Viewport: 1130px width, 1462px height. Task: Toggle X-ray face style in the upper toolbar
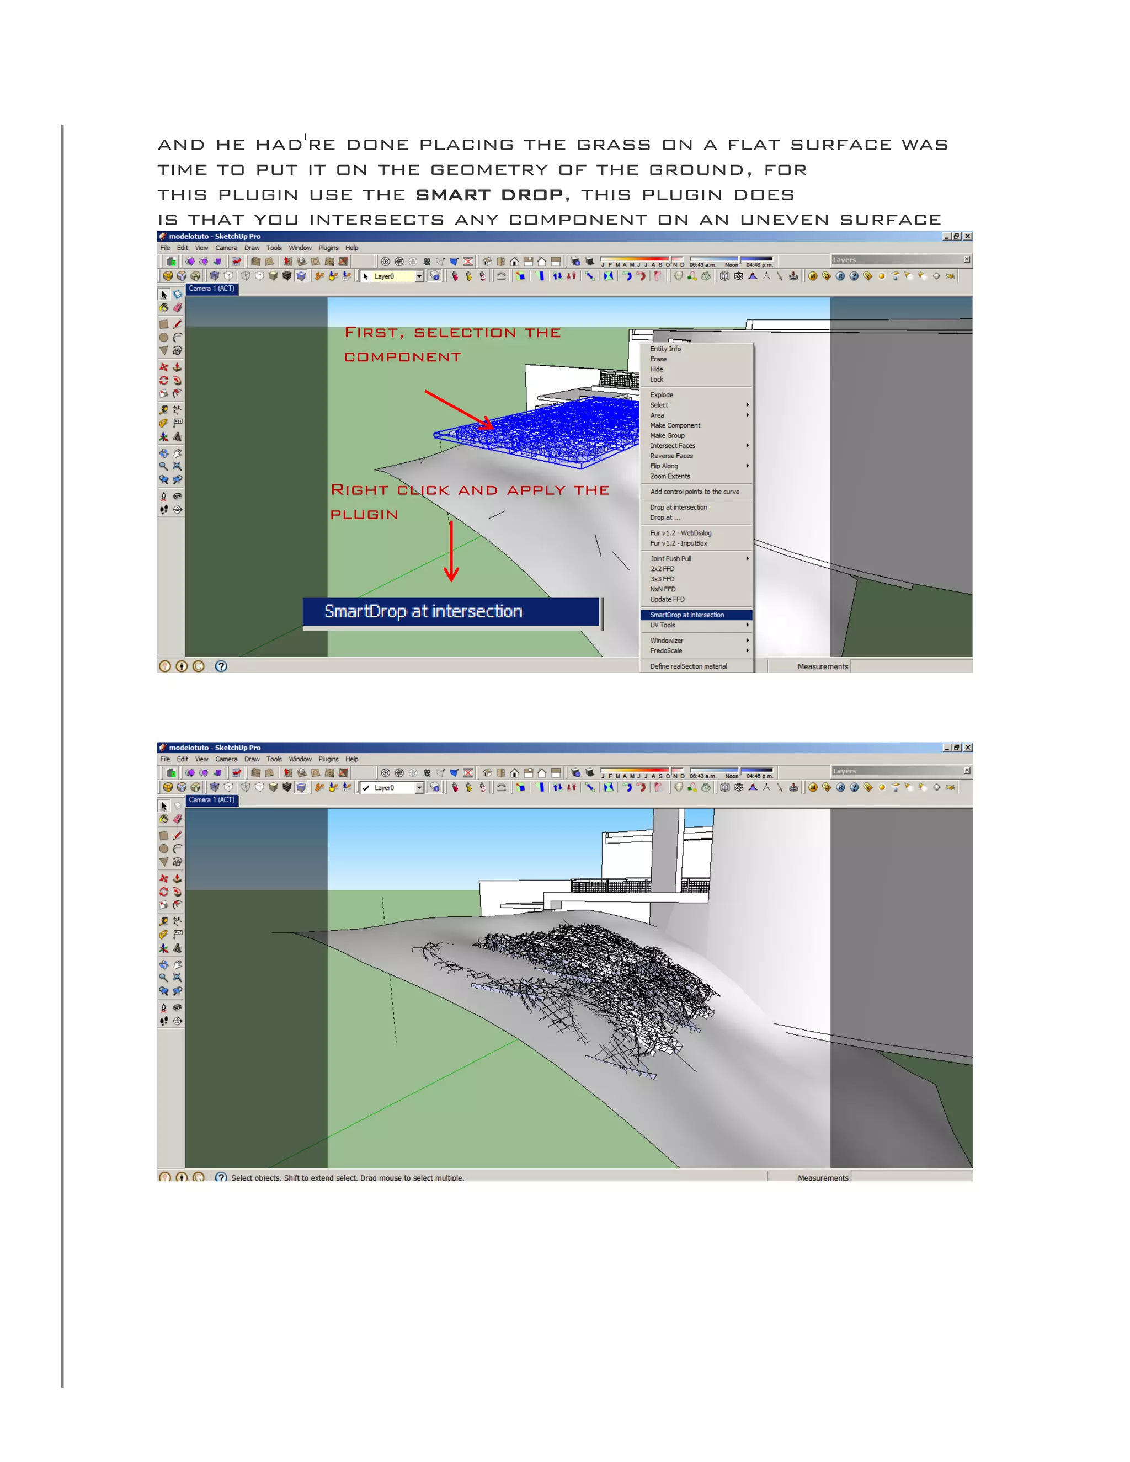tap(214, 276)
